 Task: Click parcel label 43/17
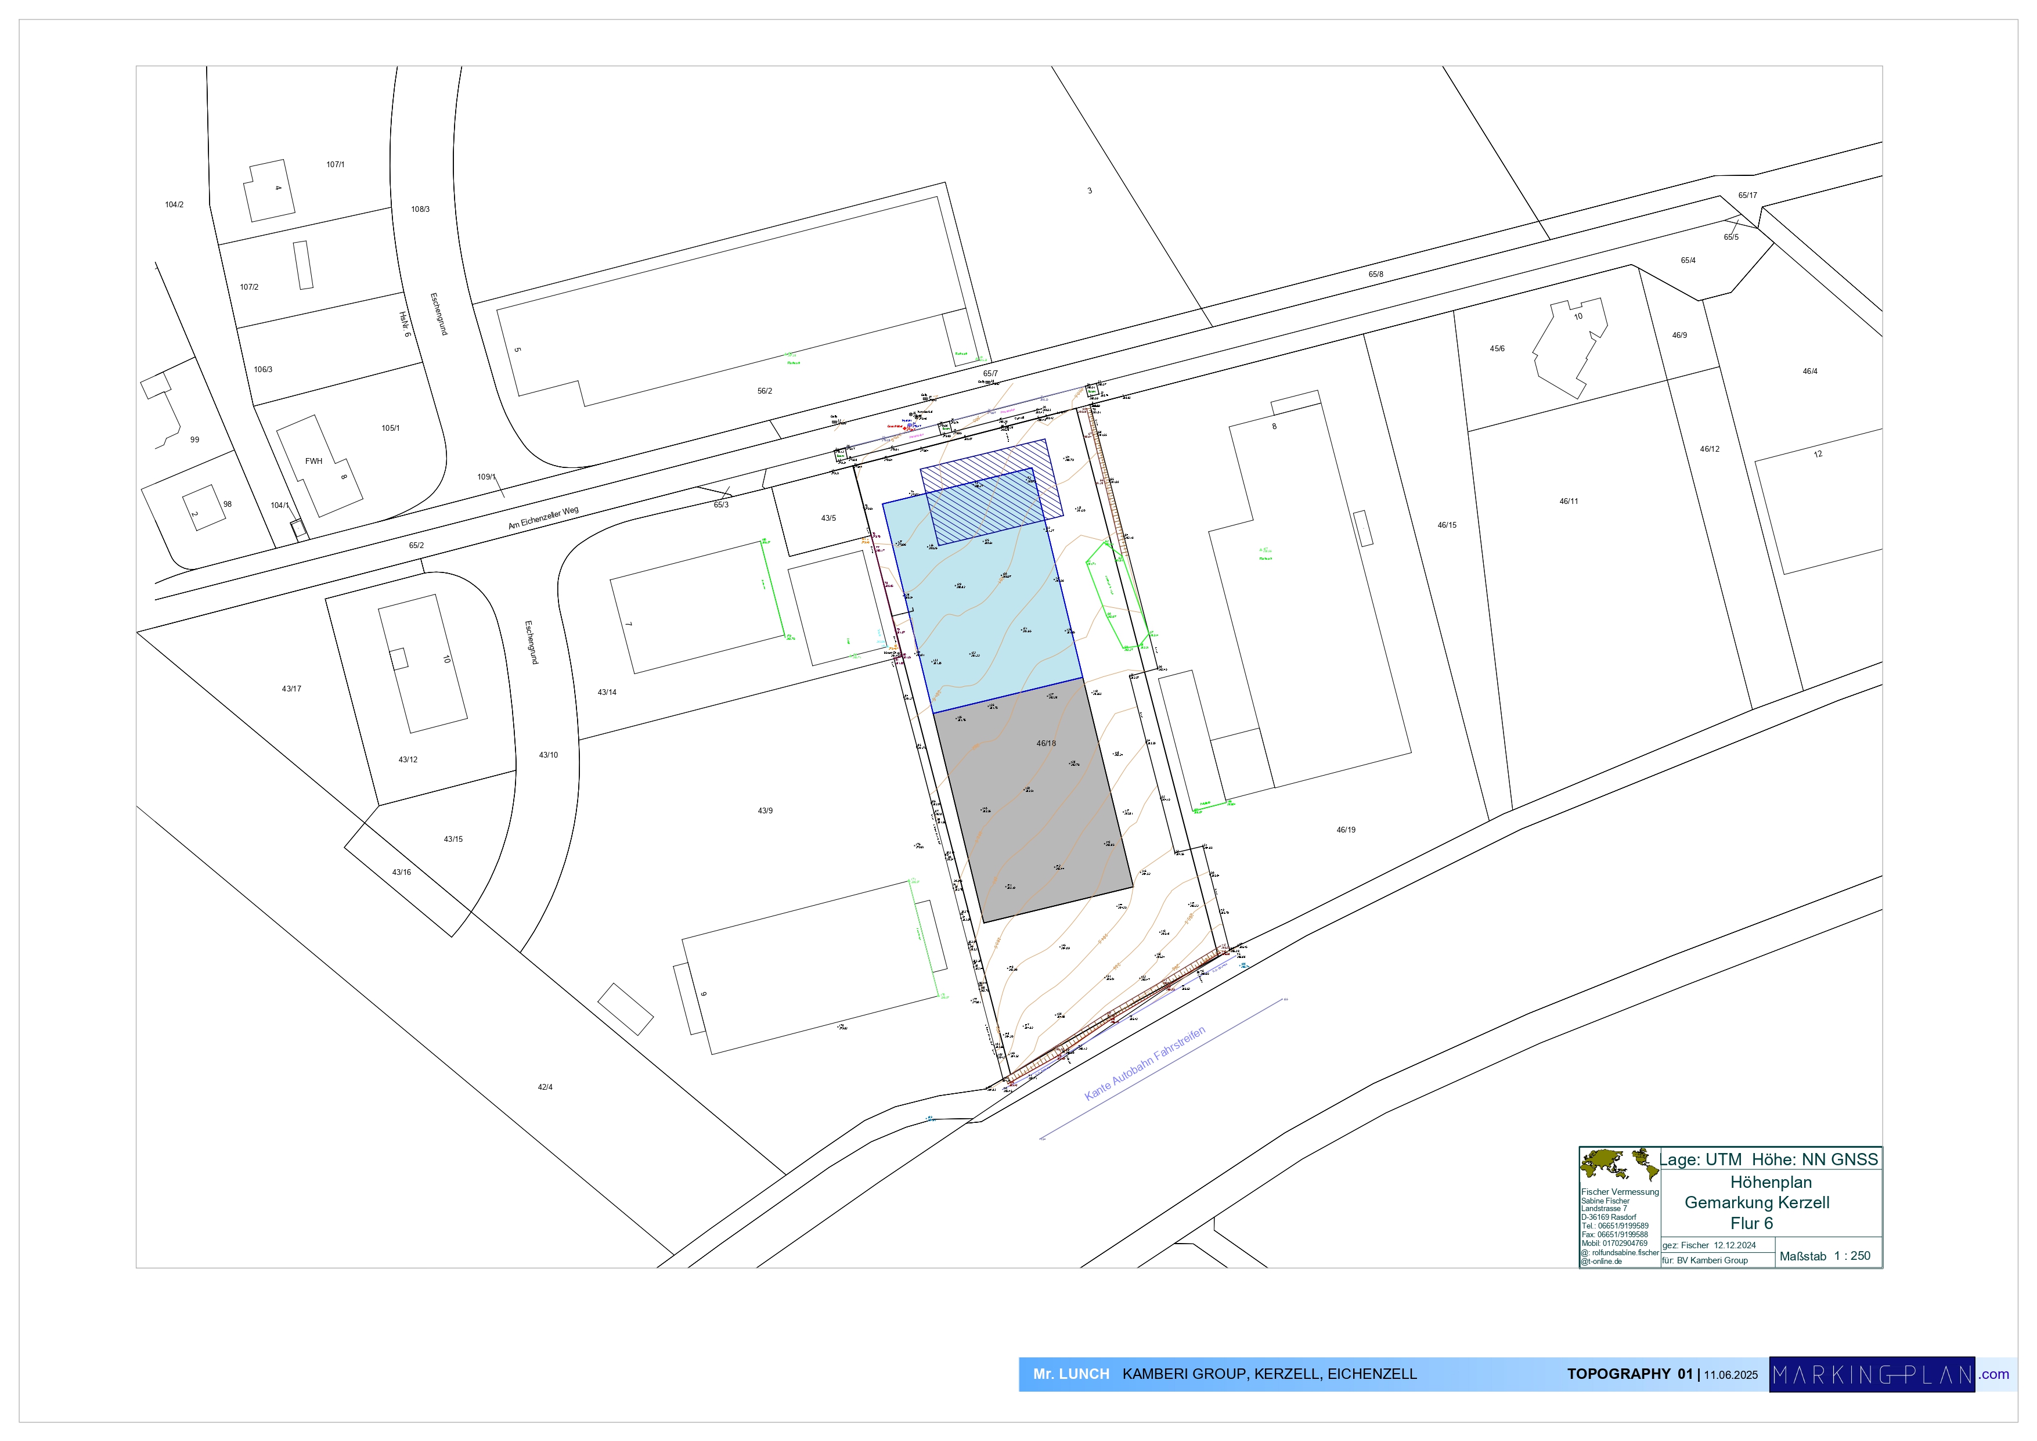pyautogui.click(x=291, y=689)
